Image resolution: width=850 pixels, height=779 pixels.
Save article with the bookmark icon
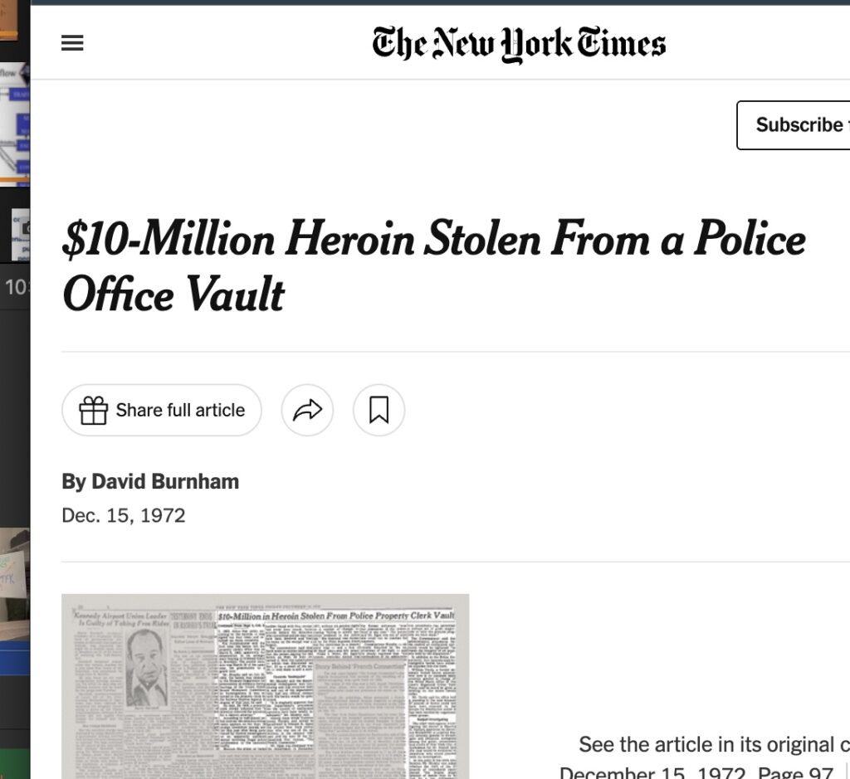379,410
